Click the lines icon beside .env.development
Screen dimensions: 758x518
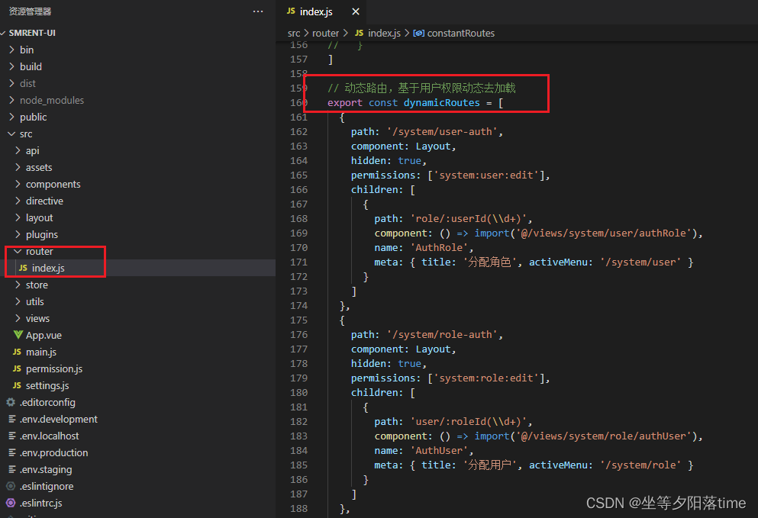[11, 419]
